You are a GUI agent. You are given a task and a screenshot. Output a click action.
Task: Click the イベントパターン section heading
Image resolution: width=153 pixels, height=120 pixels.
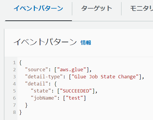(45, 42)
